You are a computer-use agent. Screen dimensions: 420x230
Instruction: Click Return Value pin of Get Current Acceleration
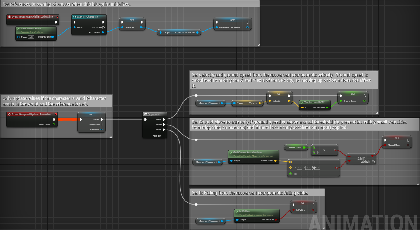pyautogui.click(x=276, y=161)
